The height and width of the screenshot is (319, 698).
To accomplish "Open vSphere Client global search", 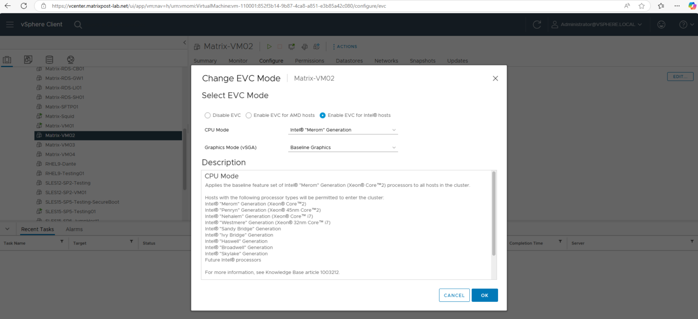I will pos(78,25).
